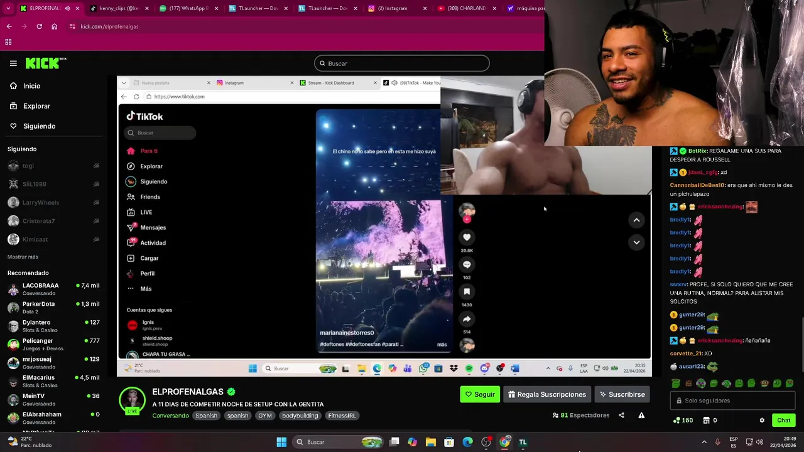Open the weather widget on the taskbar

pos(30,442)
